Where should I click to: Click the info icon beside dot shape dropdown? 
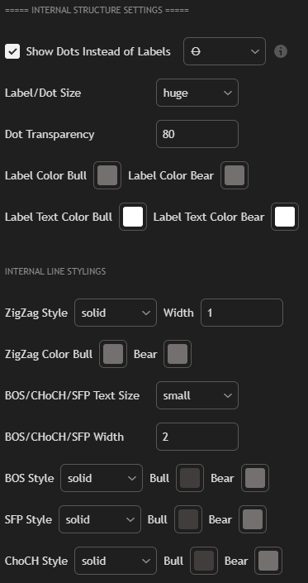tap(281, 51)
